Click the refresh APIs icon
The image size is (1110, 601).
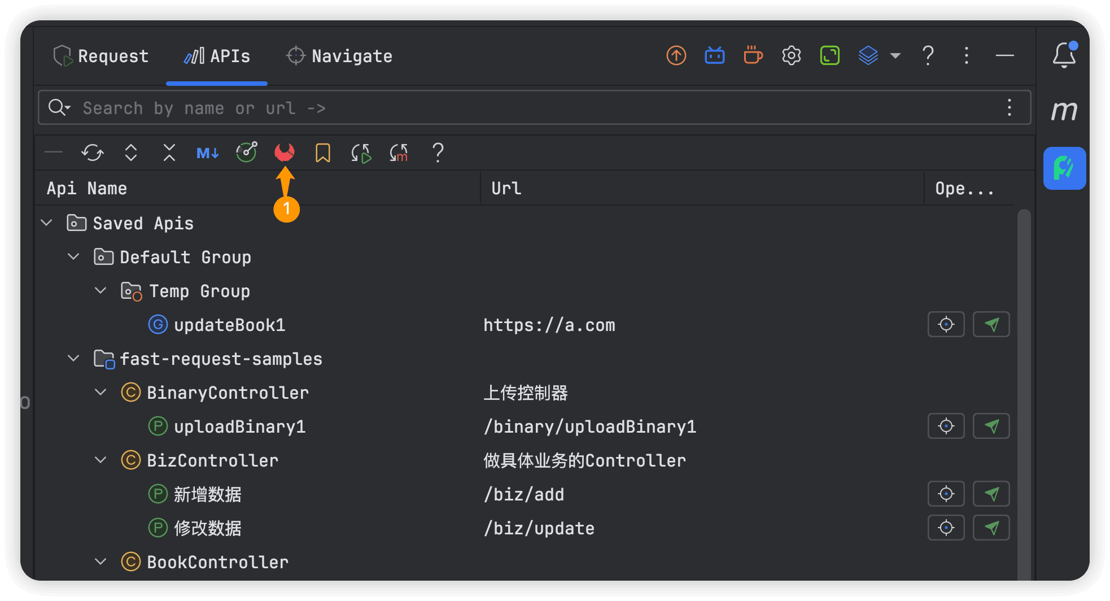pos(93,153)
